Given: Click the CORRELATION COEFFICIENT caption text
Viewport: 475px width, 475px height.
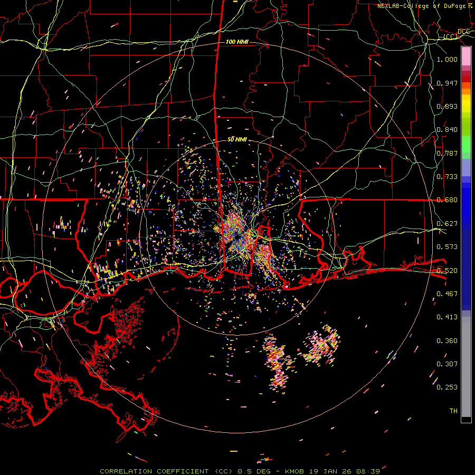Looking at the screenshot, I should click(x=154, y=471).
